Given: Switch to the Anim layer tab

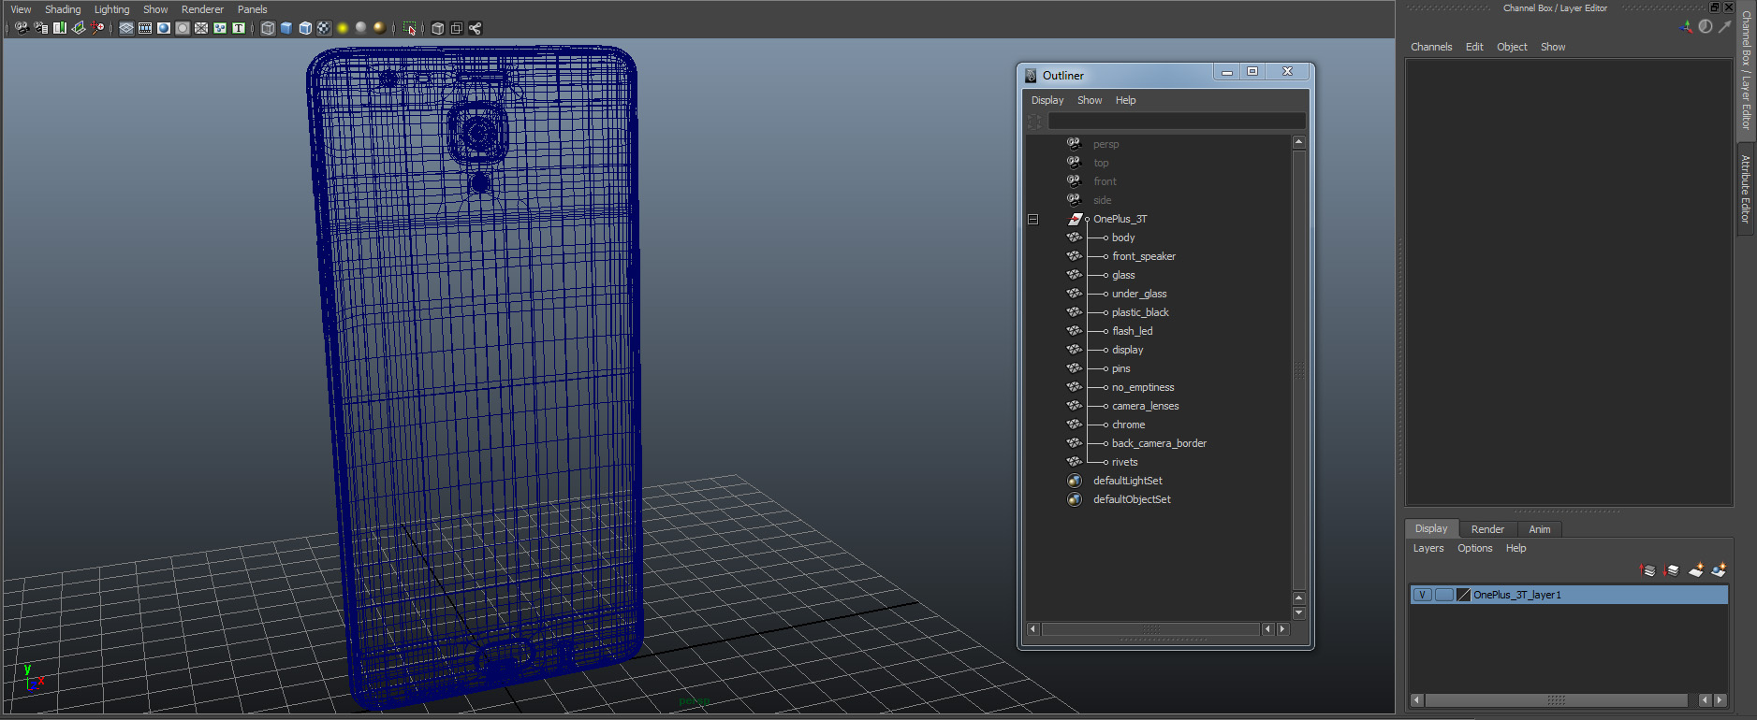Looking at the screenshot, I should point(1540,529).
